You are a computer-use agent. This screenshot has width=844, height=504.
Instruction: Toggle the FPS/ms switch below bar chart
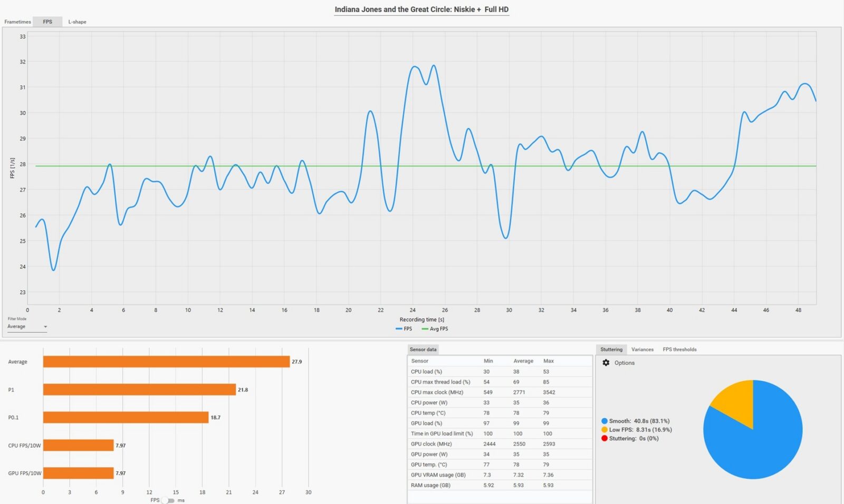[x=168, y=500]
